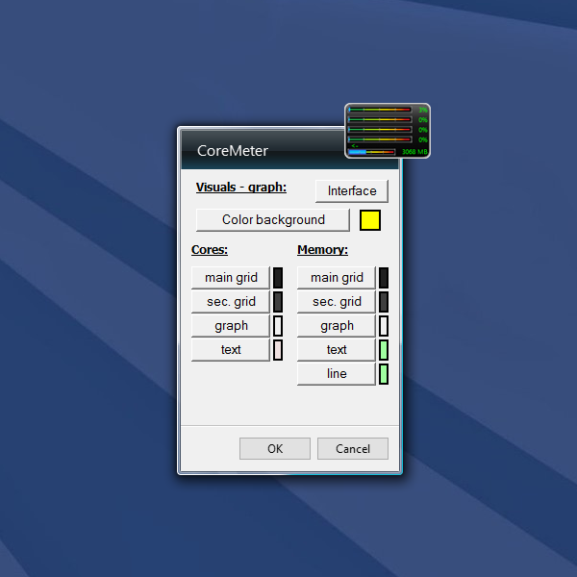577x577 pixels.
Task: Pick the Cores sec. grid dark swatch
Action: tap(278, 302)
